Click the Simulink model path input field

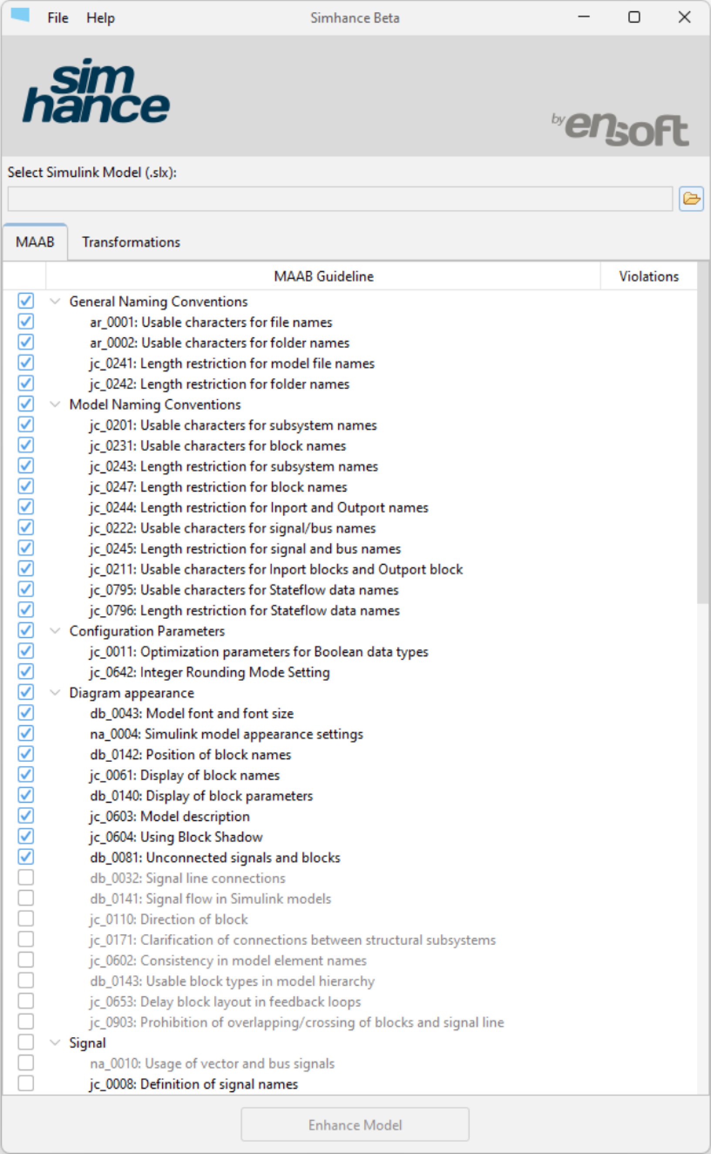(340, 198)
